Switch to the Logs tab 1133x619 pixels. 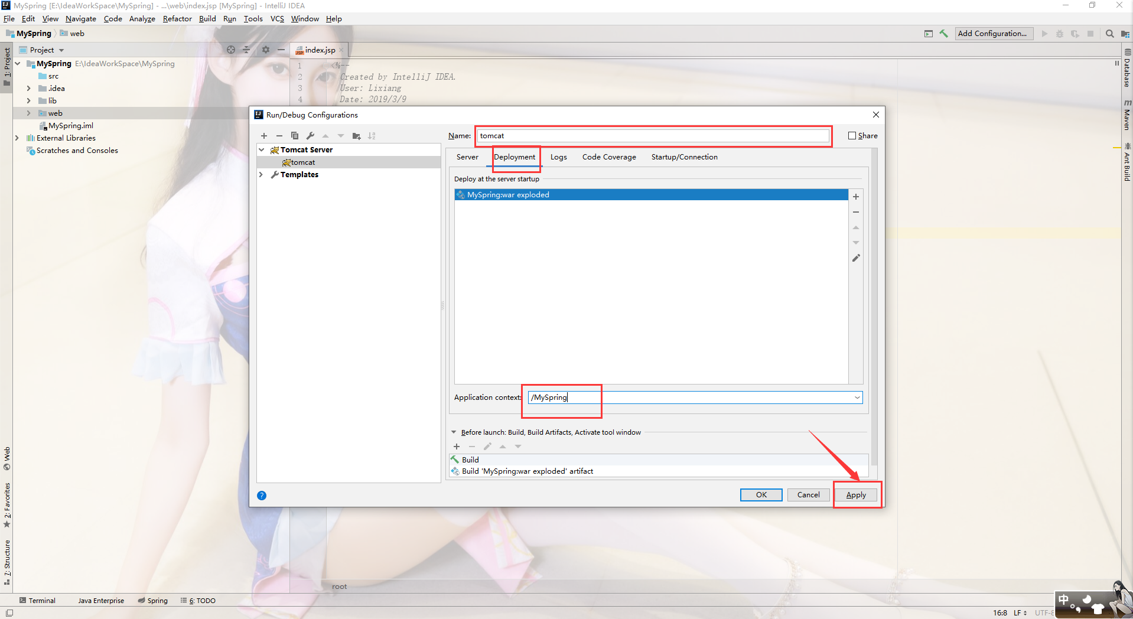pyautogui.click(x=559, y=157)
